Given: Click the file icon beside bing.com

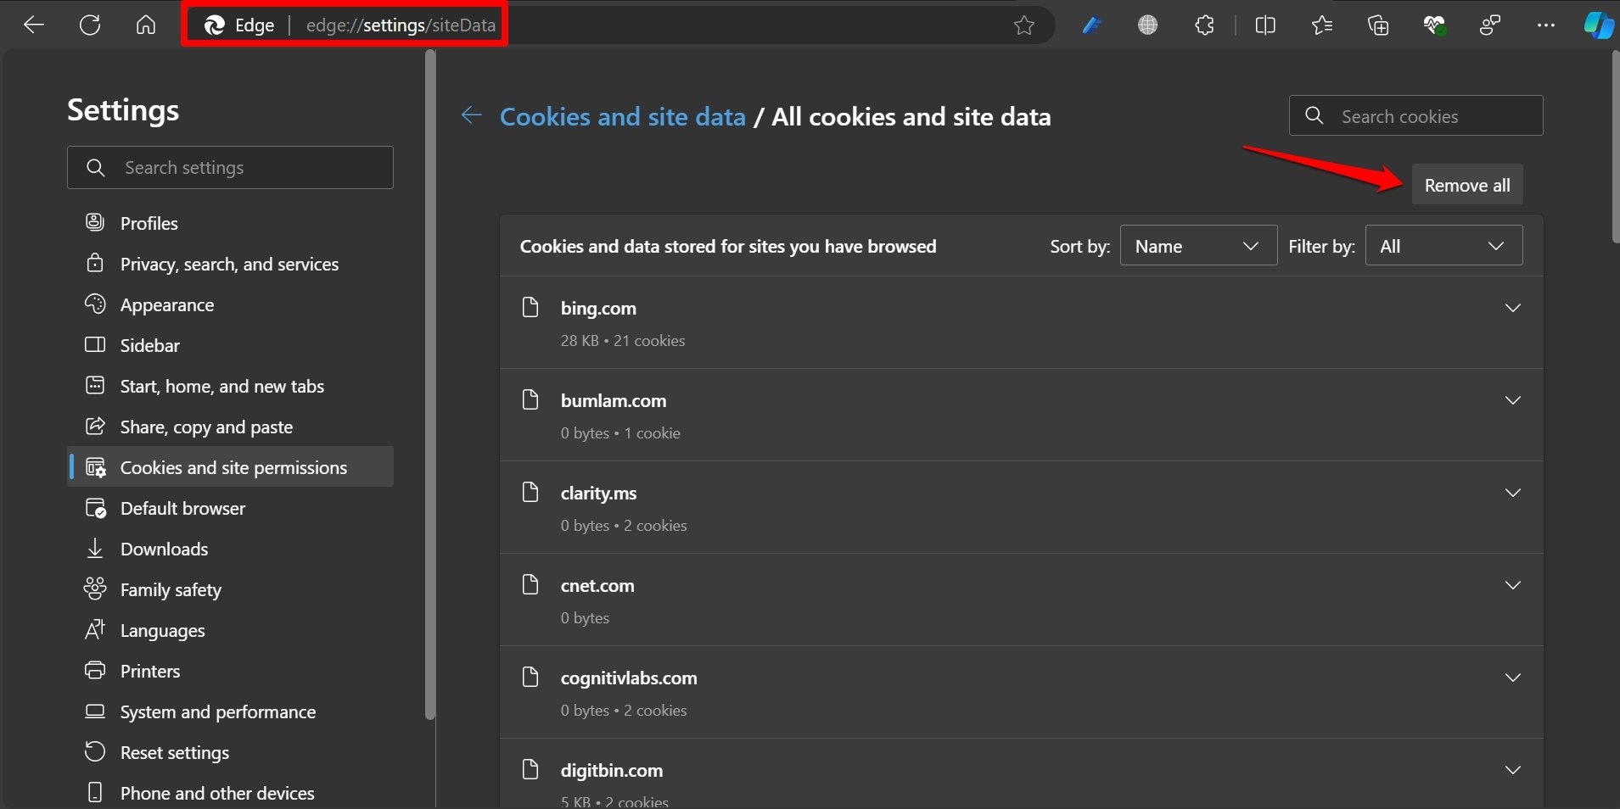Looking at the screenshot, I should click(x=530, y=307).
